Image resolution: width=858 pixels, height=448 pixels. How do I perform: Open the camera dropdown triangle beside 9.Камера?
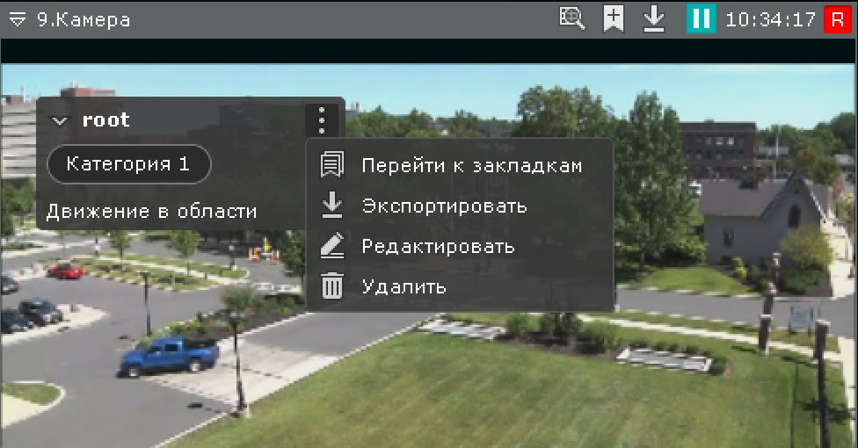point(17,20)
